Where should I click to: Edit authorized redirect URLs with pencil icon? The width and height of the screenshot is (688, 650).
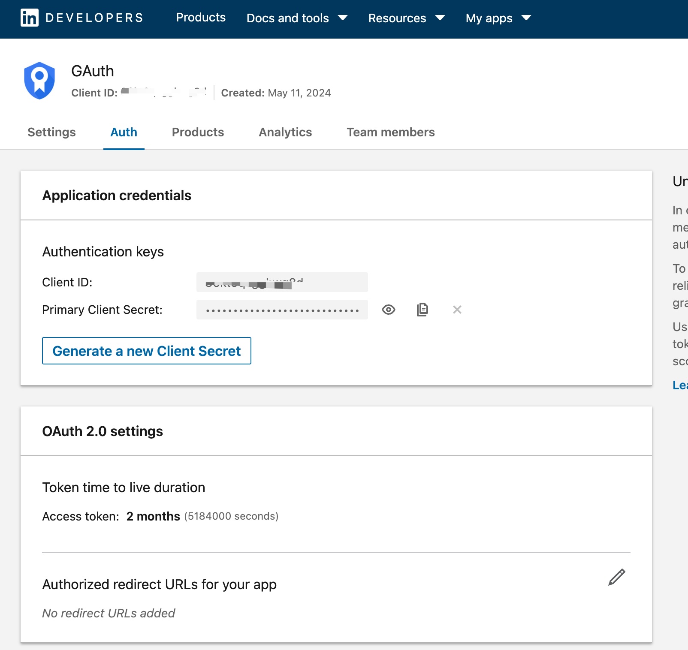pyautogui.click(x=617, y=577)
